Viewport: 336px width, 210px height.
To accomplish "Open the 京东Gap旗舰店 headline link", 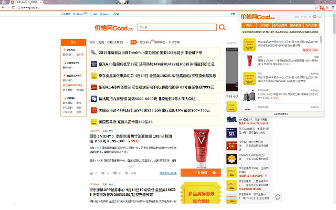I will [x=156, y=64].
